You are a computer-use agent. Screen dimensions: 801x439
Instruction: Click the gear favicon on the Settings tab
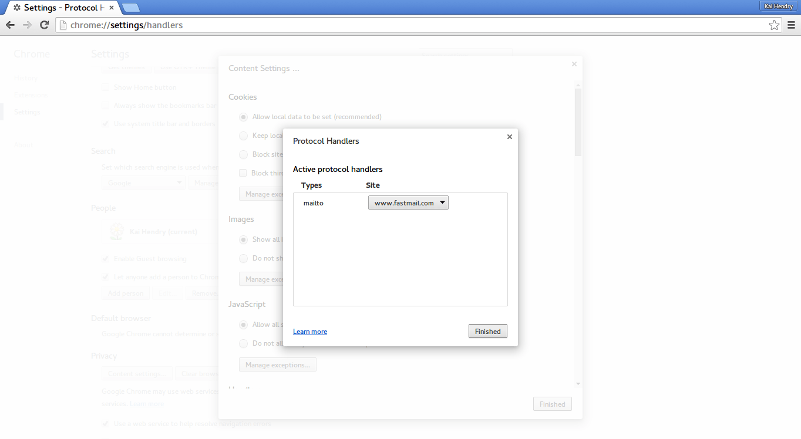[16, 8]
